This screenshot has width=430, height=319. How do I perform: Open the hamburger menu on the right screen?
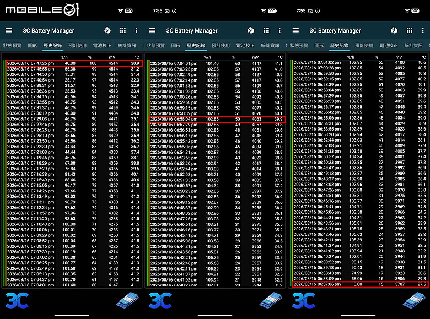click(295, 30)
